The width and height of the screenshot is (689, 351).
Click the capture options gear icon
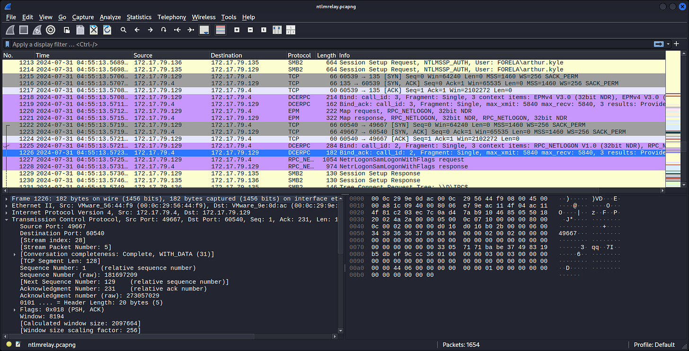click(x=50, y=30)
